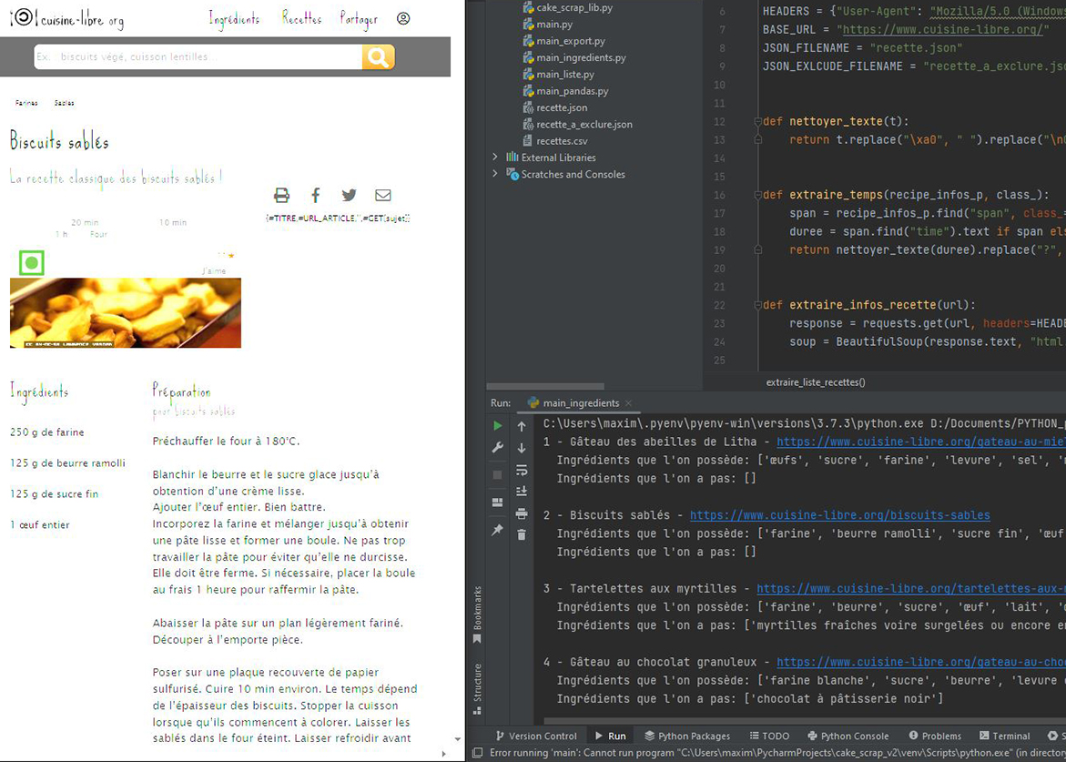The width and height of the screenshot is (1066, 762).
Task: Click the recipe search input field
Action: (198, 57)
